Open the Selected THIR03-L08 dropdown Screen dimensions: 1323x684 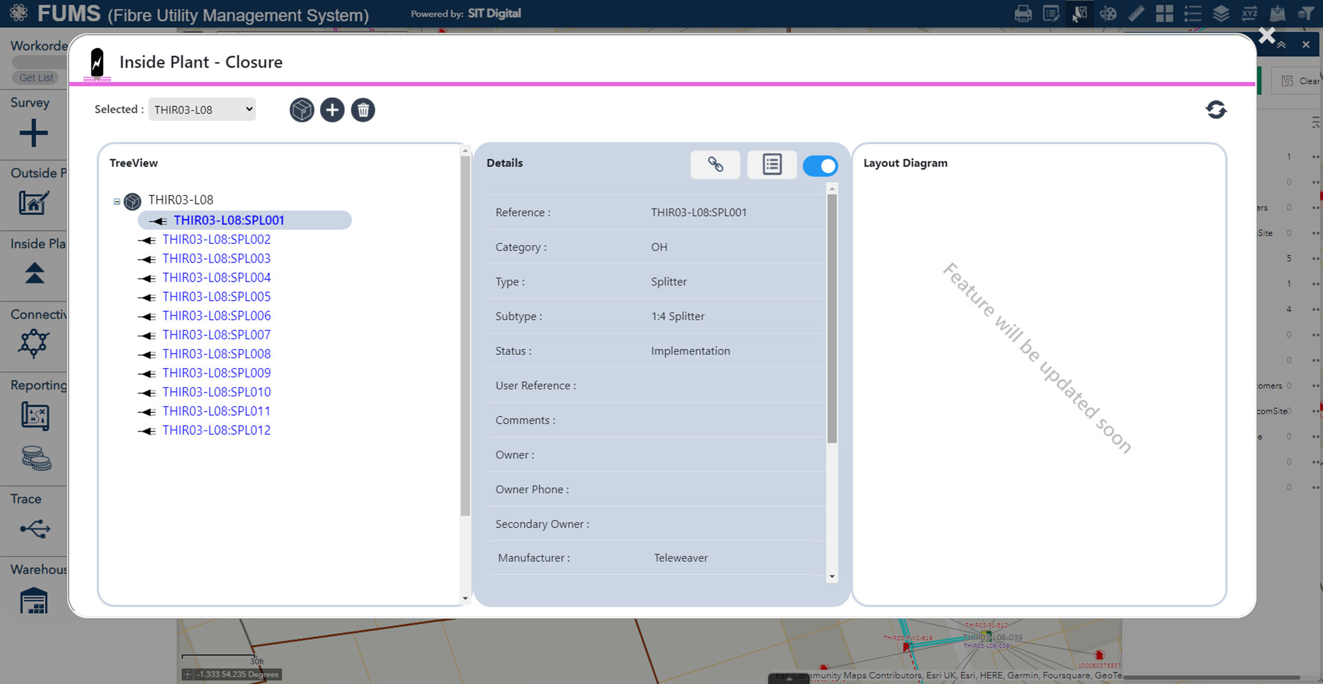click(x=202, y=110)
